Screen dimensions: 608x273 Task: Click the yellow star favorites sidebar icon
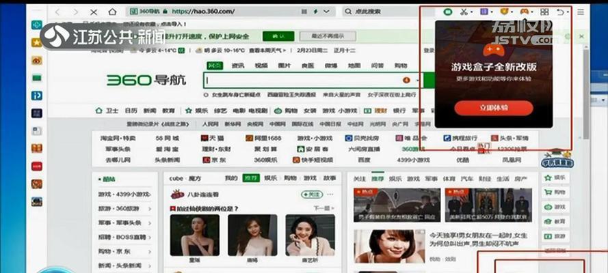pos(37,42)
